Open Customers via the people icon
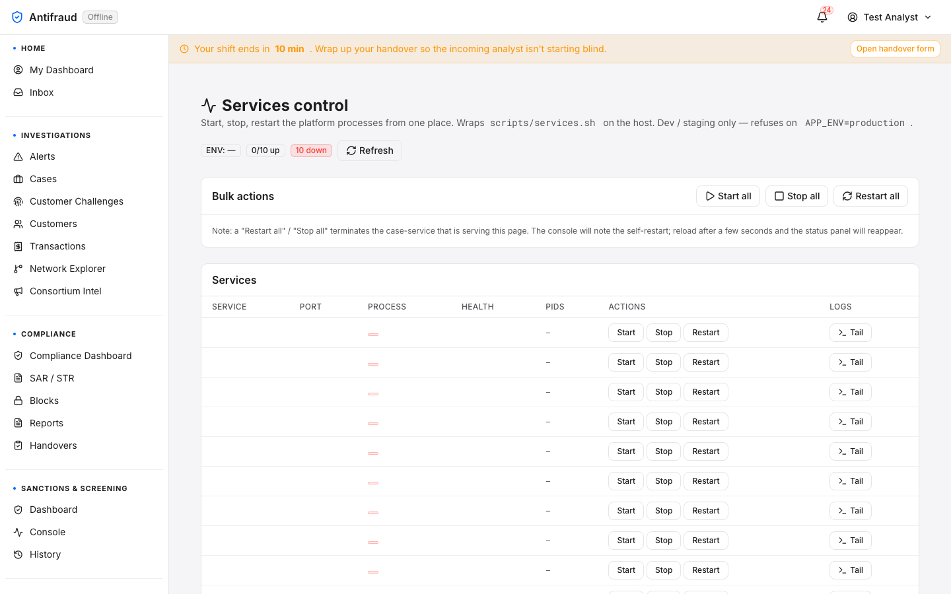This screenshot has width=951, height=594. point(18,224)
